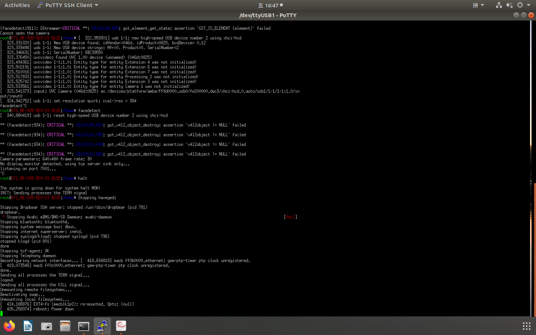Click the power icon in top bar
This screenshot has width=536, height=335.
coord(520,5)
